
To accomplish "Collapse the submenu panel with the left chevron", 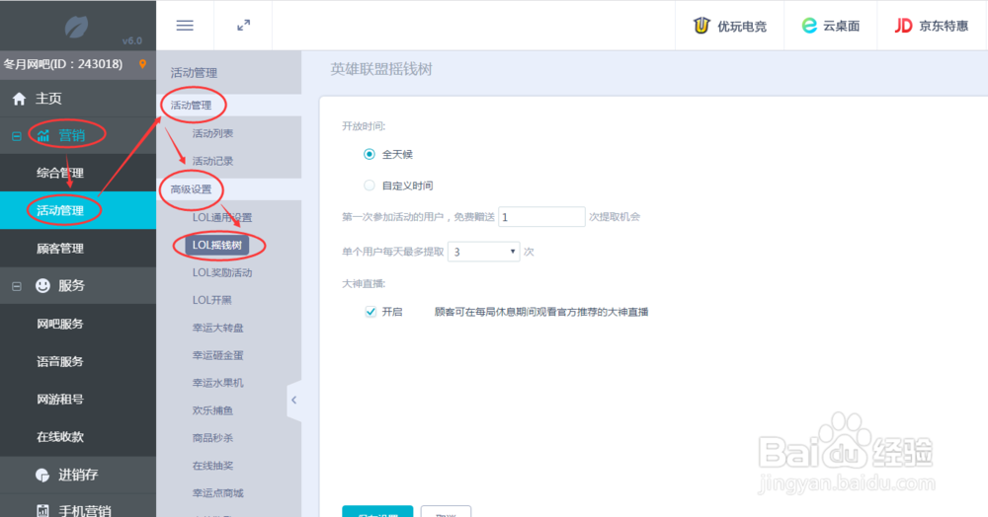I will pos(293,400).
